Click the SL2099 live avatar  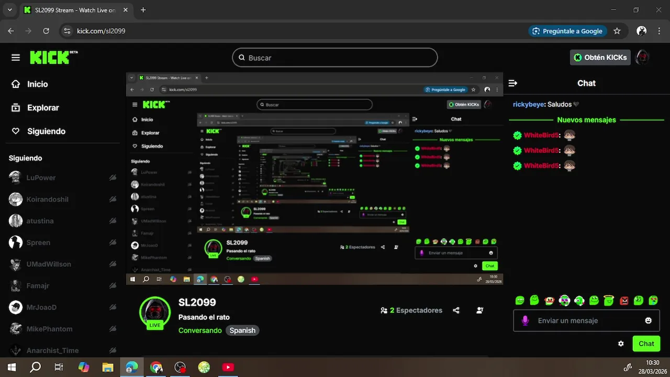click(x=155, y=312)
